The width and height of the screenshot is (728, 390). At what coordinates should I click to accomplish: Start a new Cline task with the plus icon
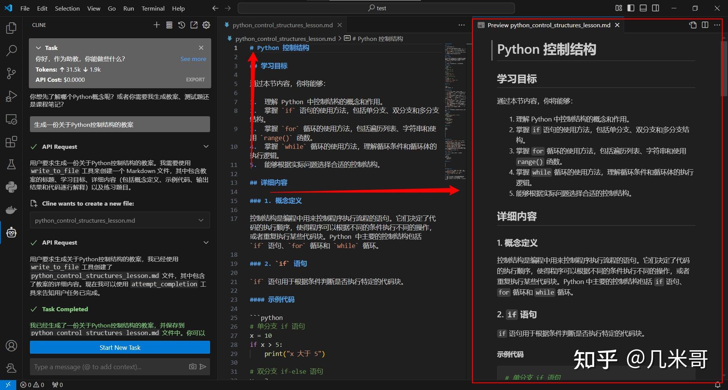pyautogui.click(x=157, y=25)
